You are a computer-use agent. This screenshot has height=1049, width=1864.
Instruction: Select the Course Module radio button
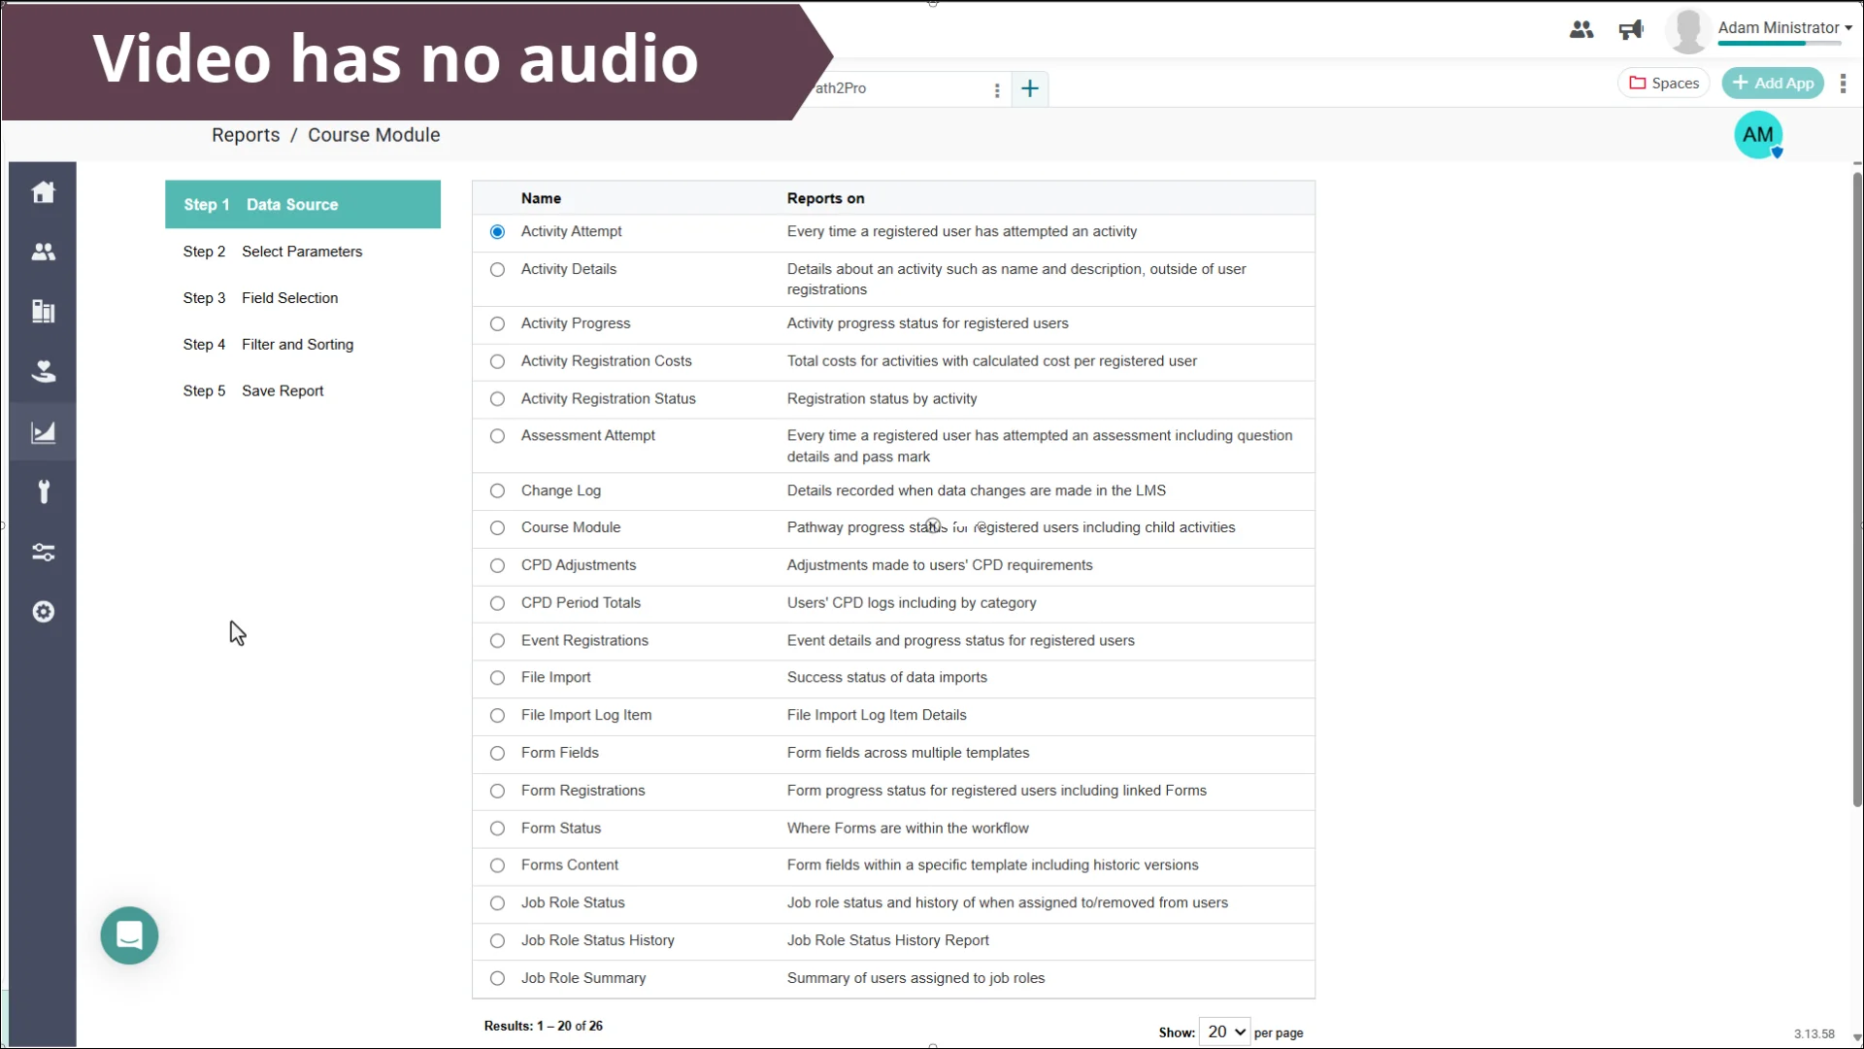(497, 528)
